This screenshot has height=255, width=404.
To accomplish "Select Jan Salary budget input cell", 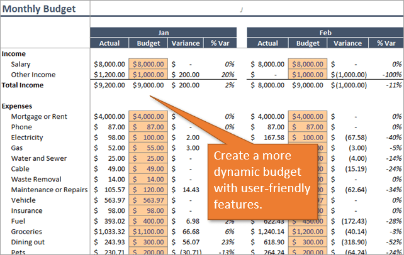I will 148,64.
